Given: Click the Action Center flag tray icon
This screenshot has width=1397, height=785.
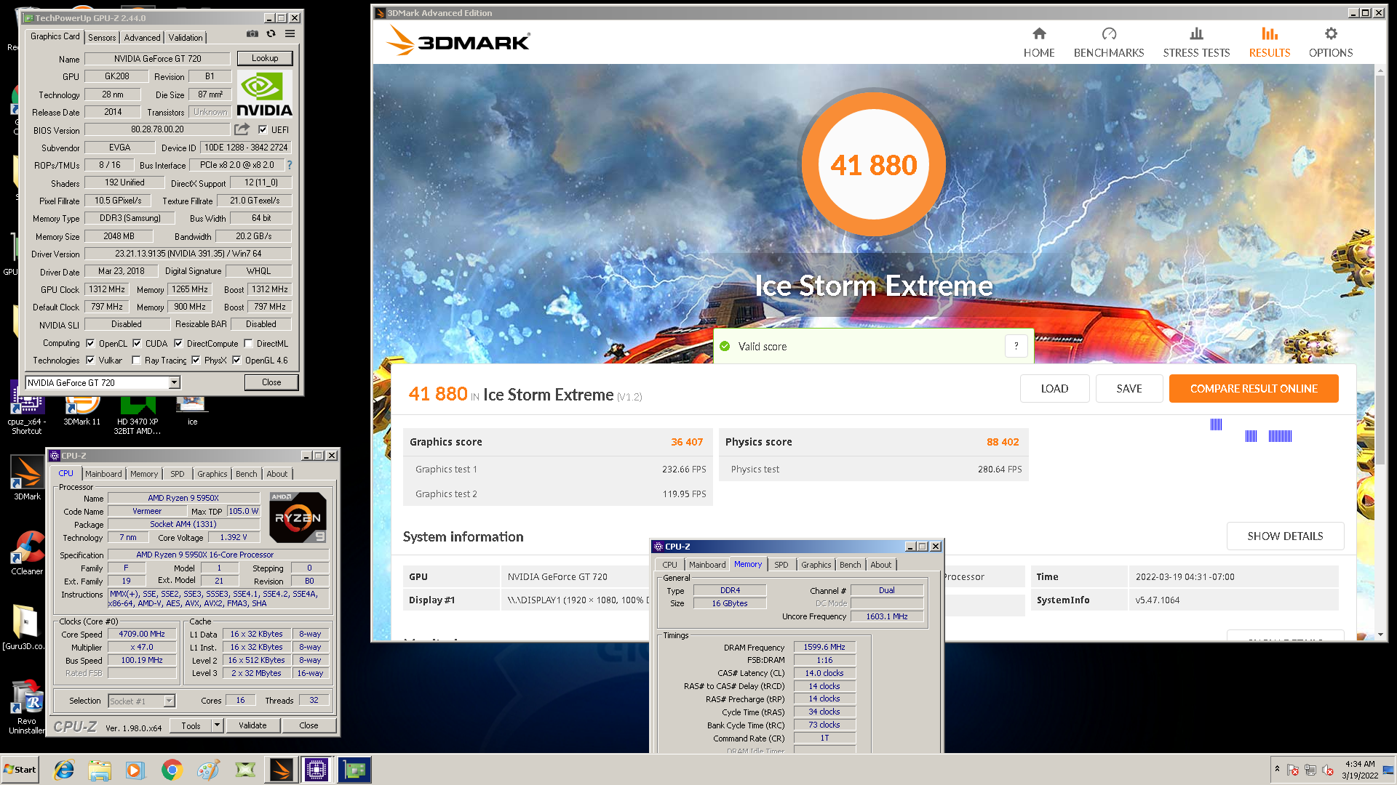Looking at the screenshot, I should click(x=1293, y=770).
